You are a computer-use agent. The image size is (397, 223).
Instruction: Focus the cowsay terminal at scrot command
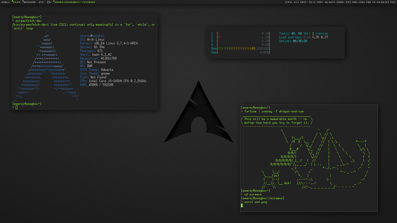(256, 202)
